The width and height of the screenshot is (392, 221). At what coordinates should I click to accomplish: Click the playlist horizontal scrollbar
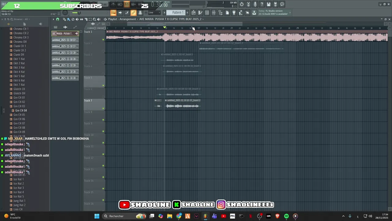(x=185, y=24)
